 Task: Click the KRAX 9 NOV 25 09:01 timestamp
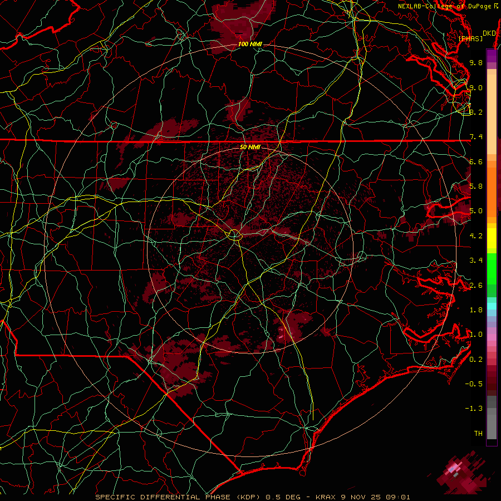coord(362,497)
